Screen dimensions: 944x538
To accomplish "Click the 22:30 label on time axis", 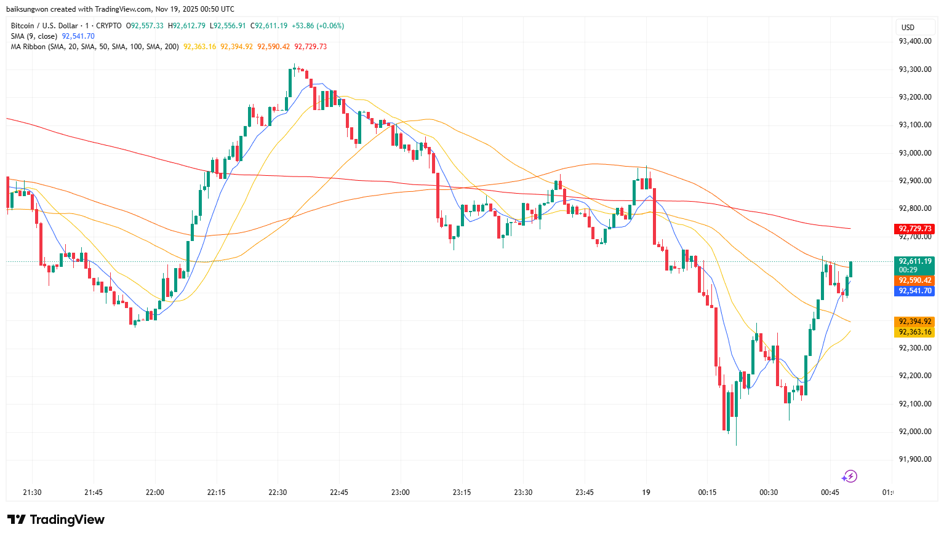I will 278,493.
